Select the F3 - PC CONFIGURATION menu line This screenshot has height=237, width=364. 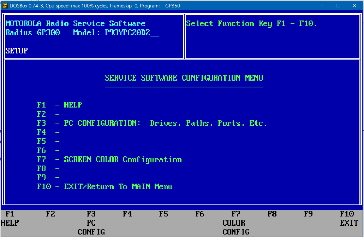(x=152, y=123)
